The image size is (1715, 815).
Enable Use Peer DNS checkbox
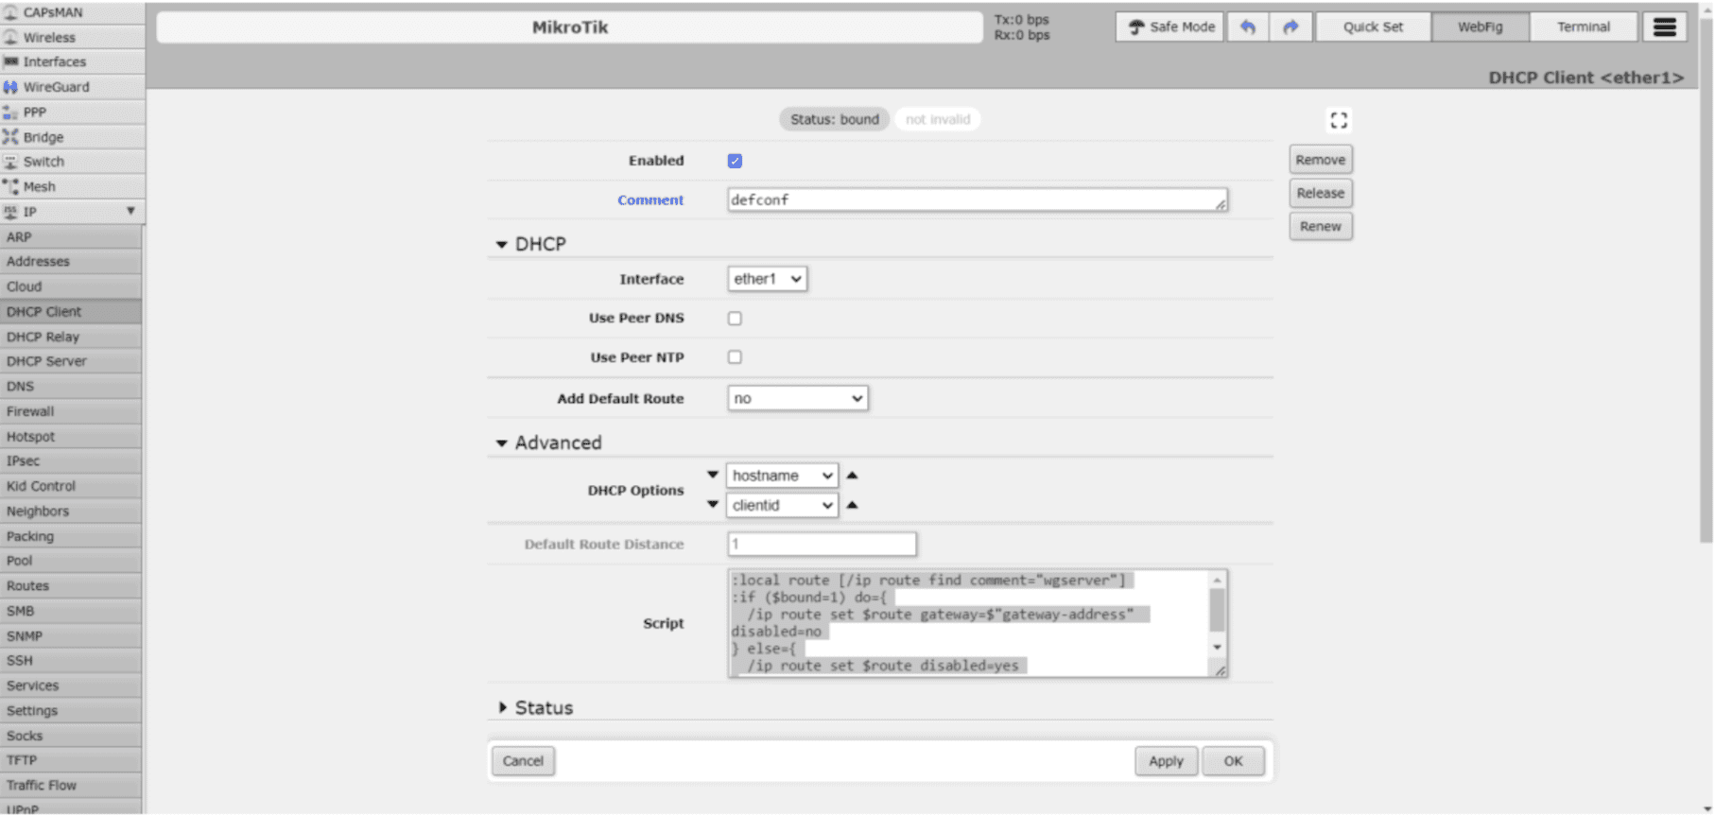(x=735, y=319)
